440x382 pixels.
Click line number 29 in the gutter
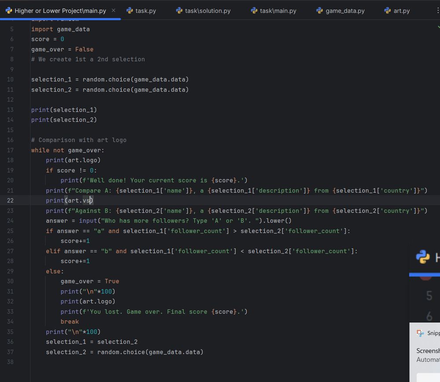tap(10, 271)
